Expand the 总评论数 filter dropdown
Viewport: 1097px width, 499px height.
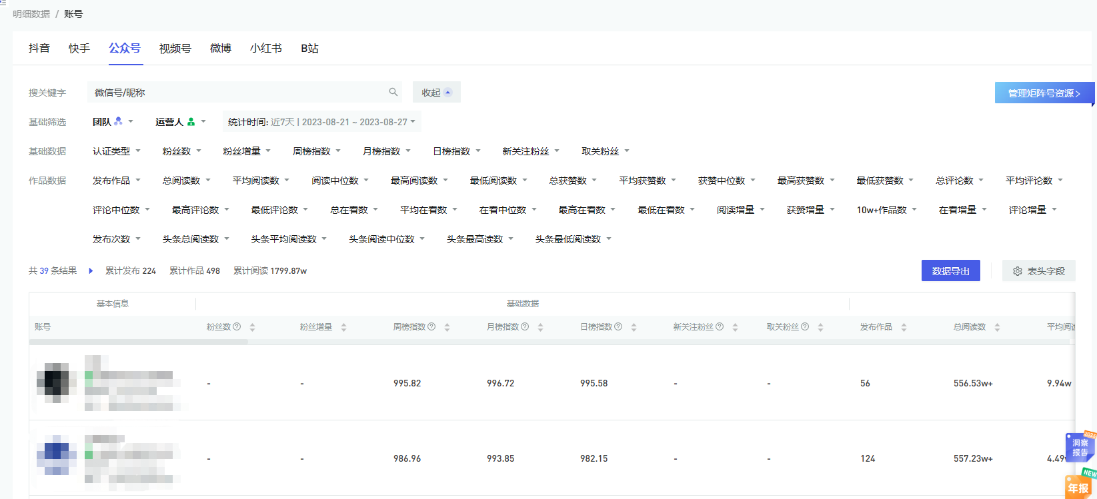click(960, 180)
